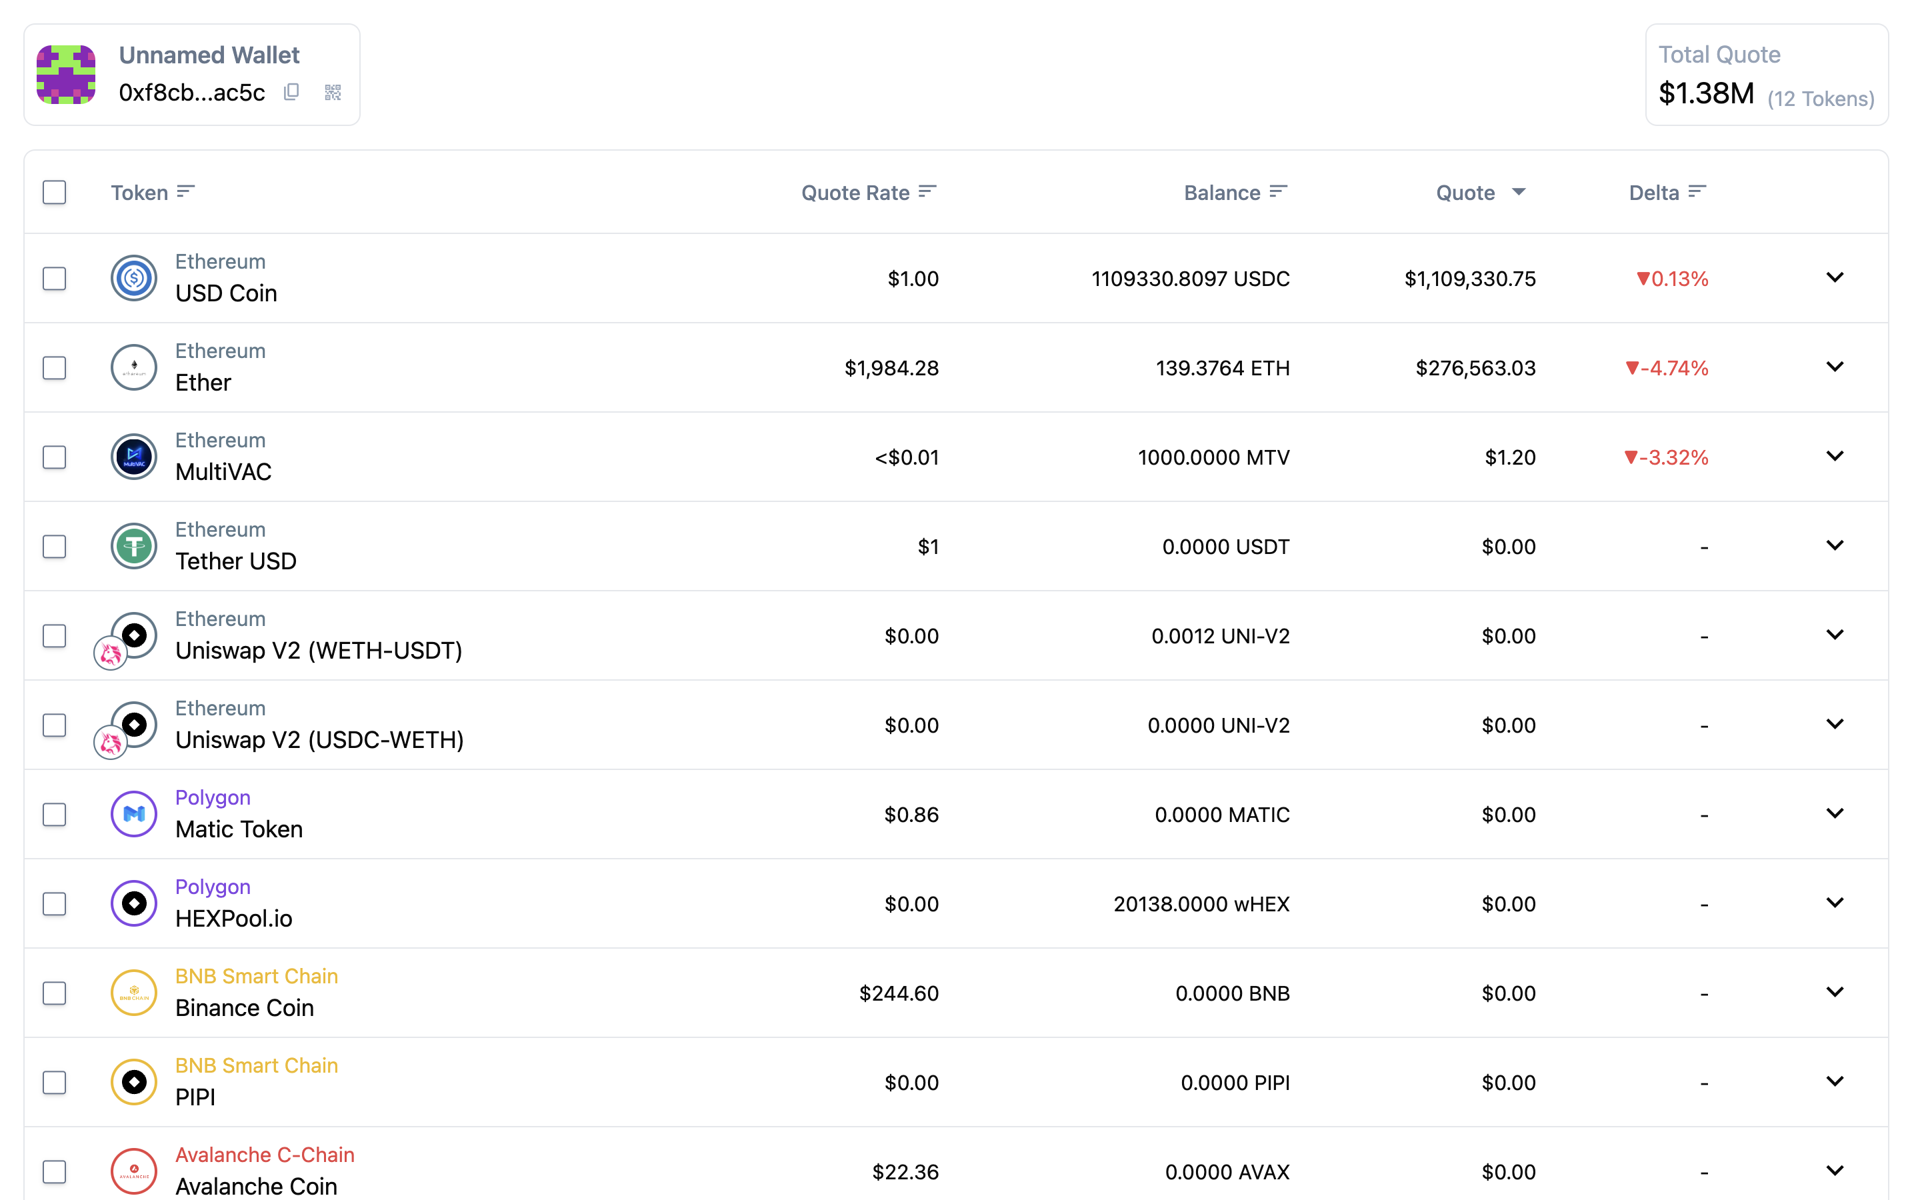Click the Binance Coin logo

(x=134, y=993)
